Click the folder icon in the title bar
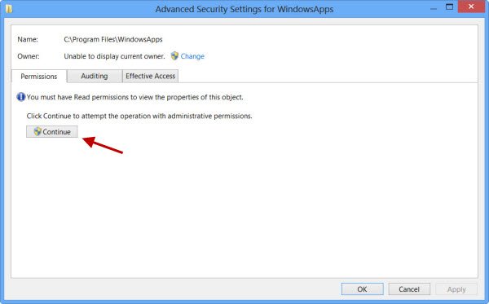The height and width of the screenshot is (304, 489). pos(8,8)
